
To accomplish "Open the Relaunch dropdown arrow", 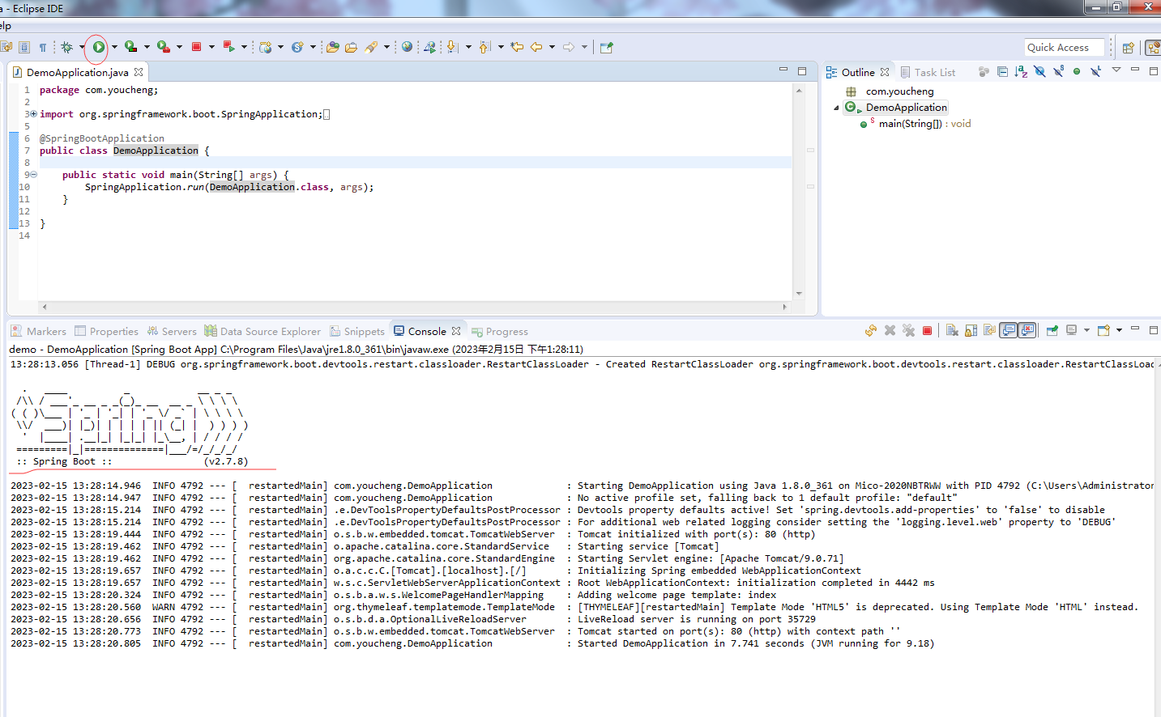I will click(x=244, y=47).
